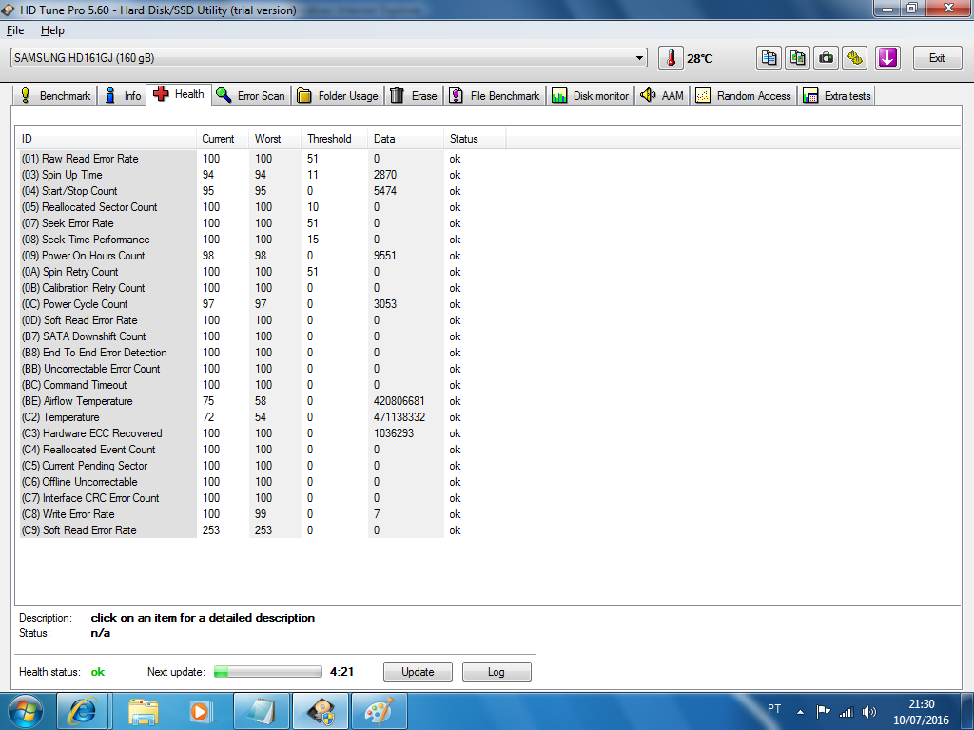Select the Health tab

coord(179,94)
